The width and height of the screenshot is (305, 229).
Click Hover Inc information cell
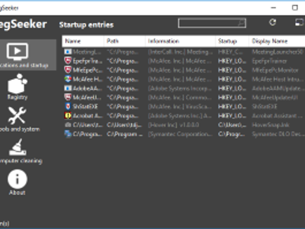[x=173, y=125]
